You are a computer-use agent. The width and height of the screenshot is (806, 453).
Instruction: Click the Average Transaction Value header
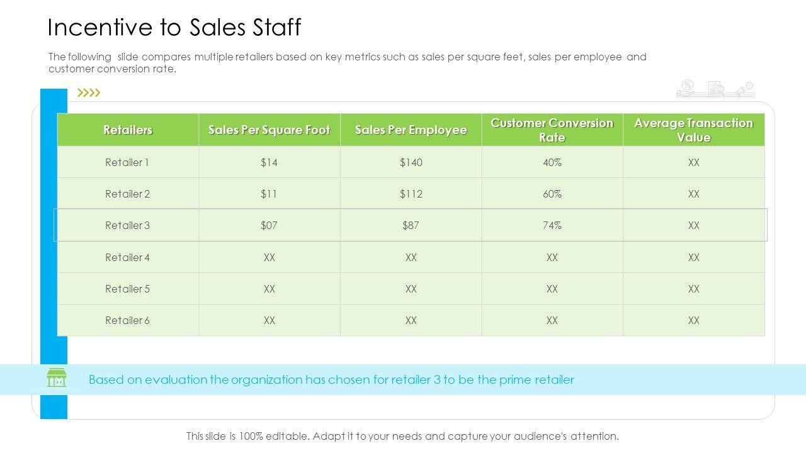693,130
